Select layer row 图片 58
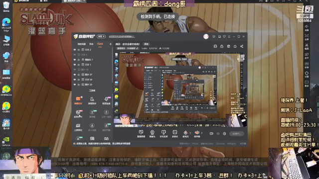This screenshot has height=179, width=319. (x=92, y=70)
